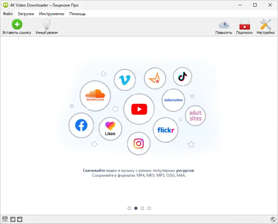The image size is (278, 224).
Task: Click the green Вставить ссылку plus icon
Action: coord(17,24)
